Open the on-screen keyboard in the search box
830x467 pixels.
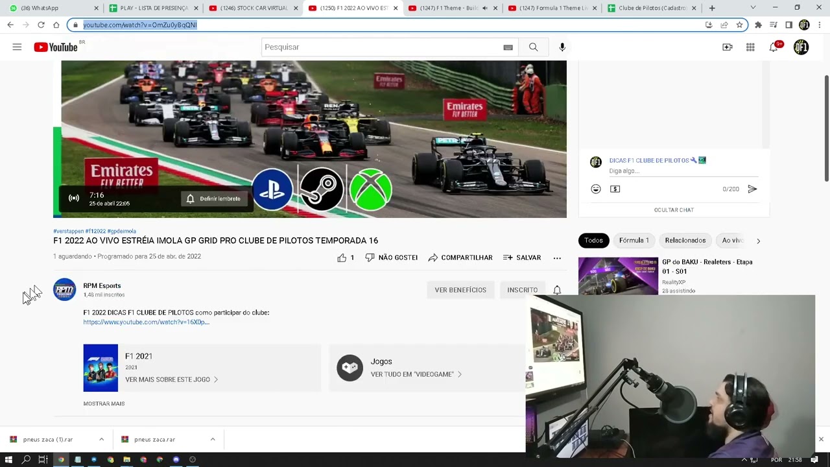click(x=508, y=47)
